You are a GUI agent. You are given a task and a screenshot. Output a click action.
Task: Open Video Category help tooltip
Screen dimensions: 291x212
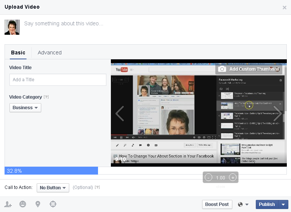point(46,97)
